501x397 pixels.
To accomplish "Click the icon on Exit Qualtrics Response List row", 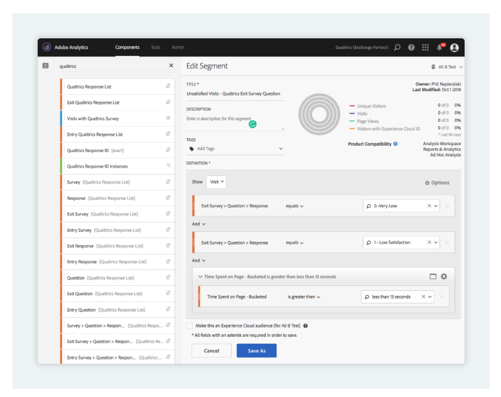I will click(168, 102).
